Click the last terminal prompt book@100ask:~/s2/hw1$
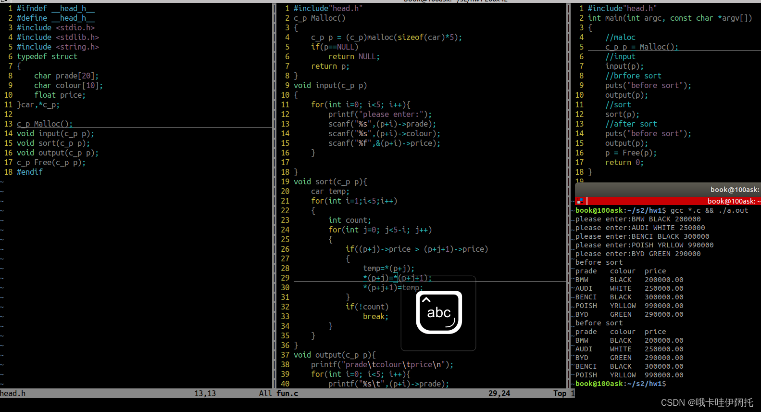Viewport: 761px width, 412px height. point(621,384)
